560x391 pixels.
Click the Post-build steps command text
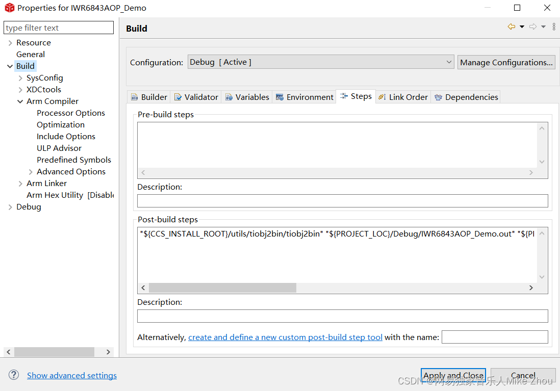tap(337, 234)
